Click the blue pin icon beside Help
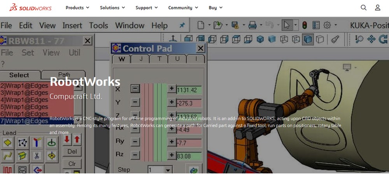Image resolution: width=389 pixels, height=178 pixels. pos(182,25)
